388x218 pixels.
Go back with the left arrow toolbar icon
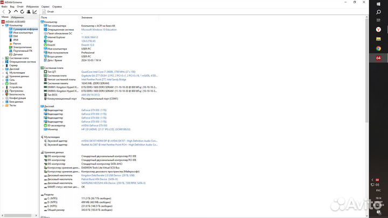pos(3,12)
